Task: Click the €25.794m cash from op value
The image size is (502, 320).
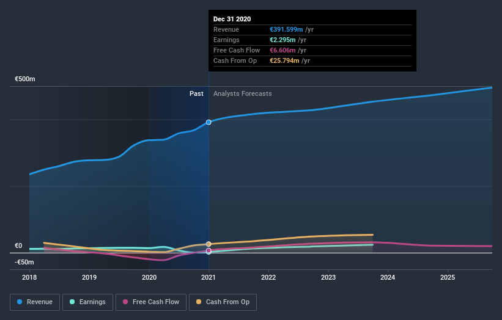Action: pos(284,60)
